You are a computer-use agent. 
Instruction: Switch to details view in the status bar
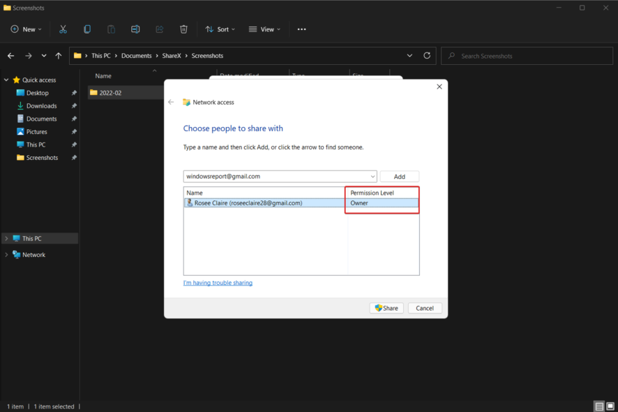coord(599,406)
